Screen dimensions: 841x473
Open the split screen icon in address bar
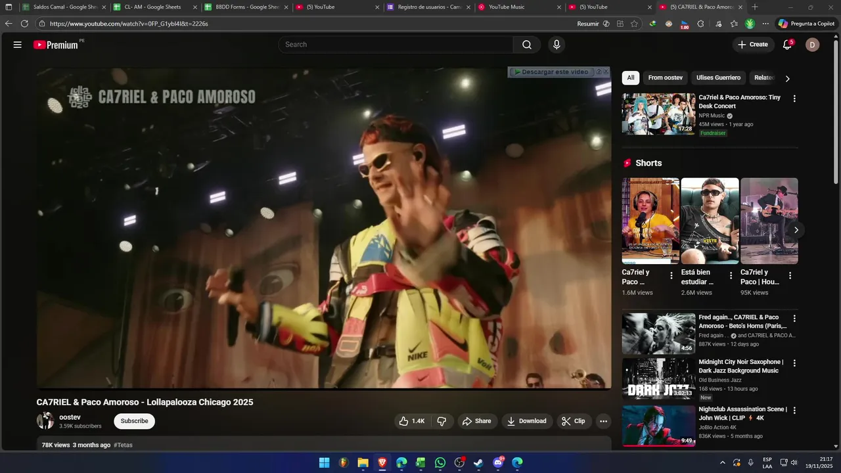pos(620,24)
